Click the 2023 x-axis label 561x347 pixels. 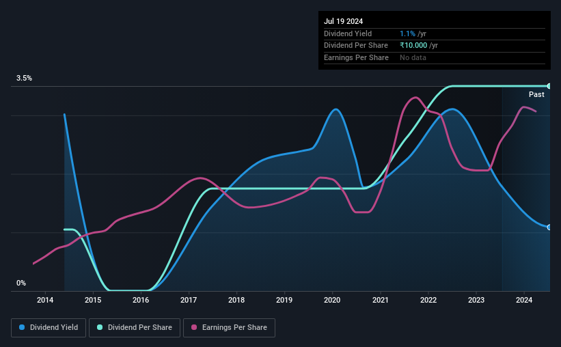[x=476, y=300]
